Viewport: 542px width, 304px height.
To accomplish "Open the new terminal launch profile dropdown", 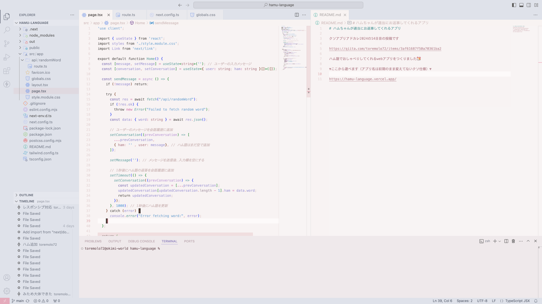I will tap(500, 241).
